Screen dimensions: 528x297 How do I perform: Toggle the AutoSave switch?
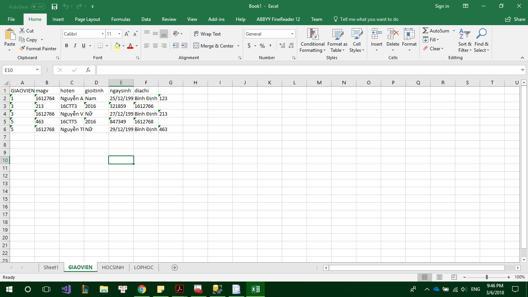tap(38, 7)
